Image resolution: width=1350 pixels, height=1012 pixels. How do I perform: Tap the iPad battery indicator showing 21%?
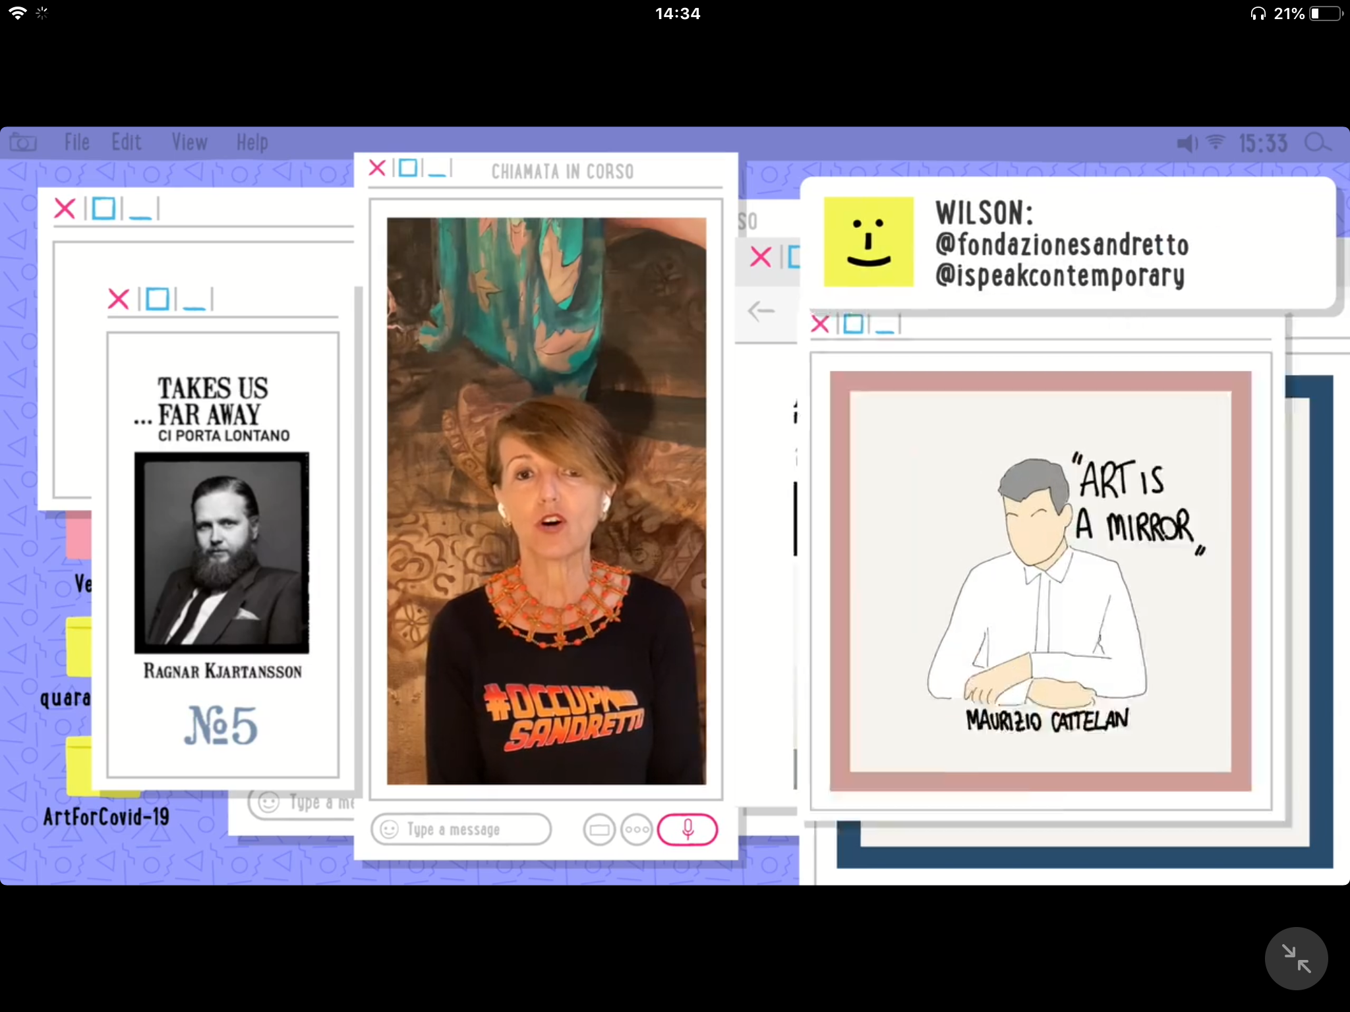click(x=1309, y=14)
